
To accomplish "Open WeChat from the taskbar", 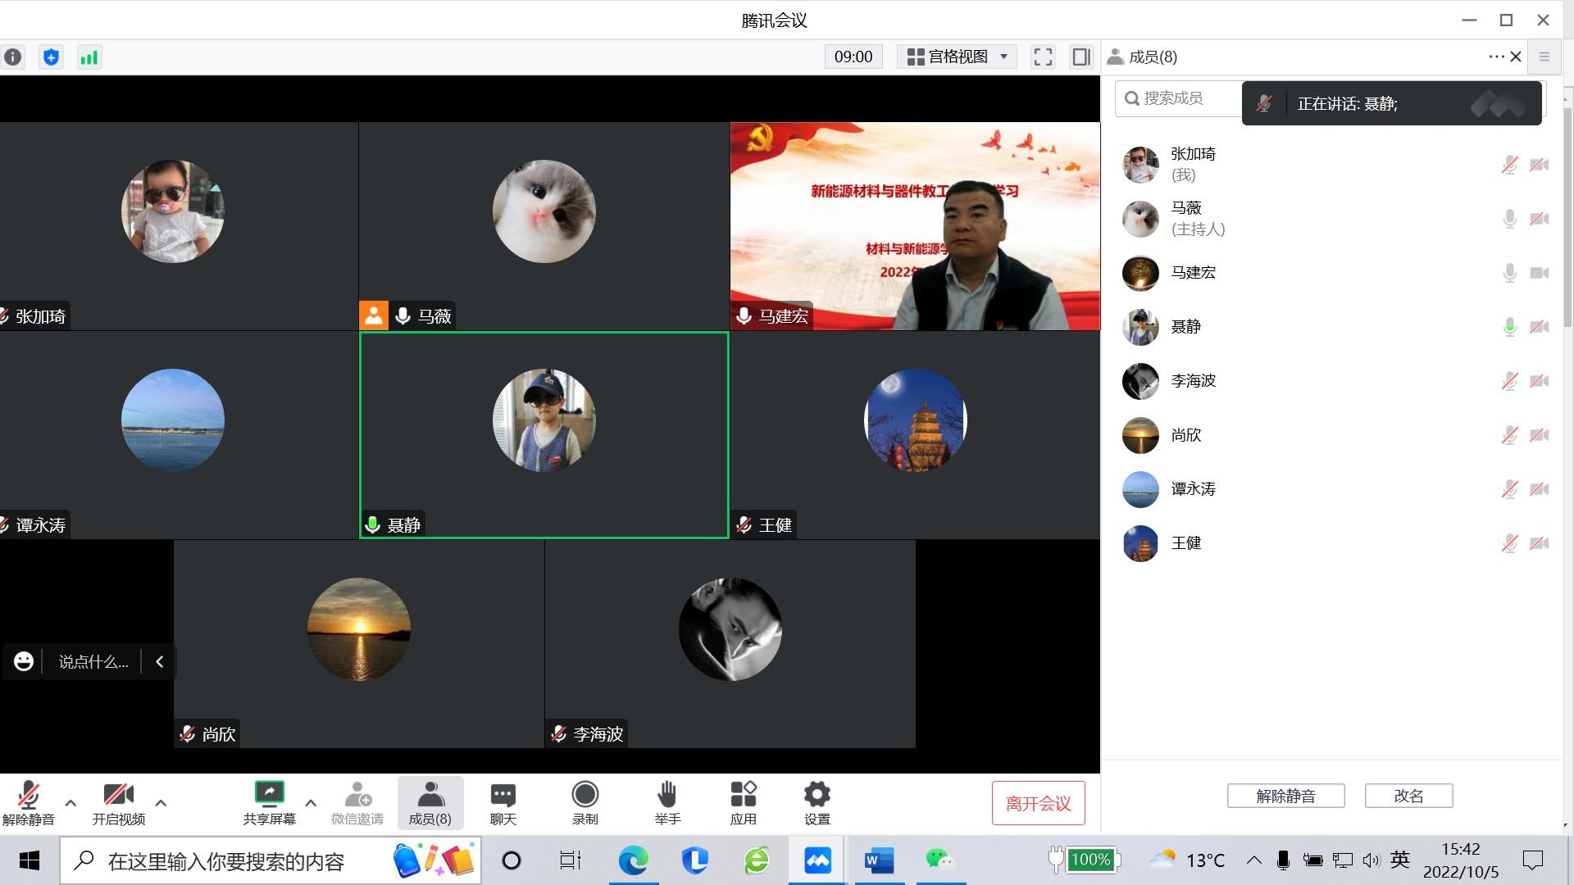I will point(940,860).
